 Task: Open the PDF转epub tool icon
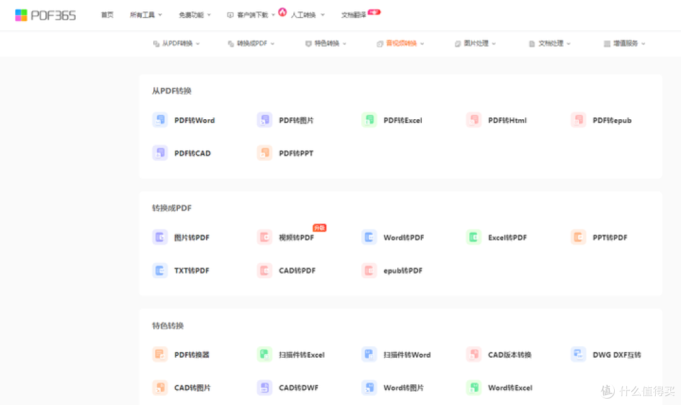click(578, 120)
